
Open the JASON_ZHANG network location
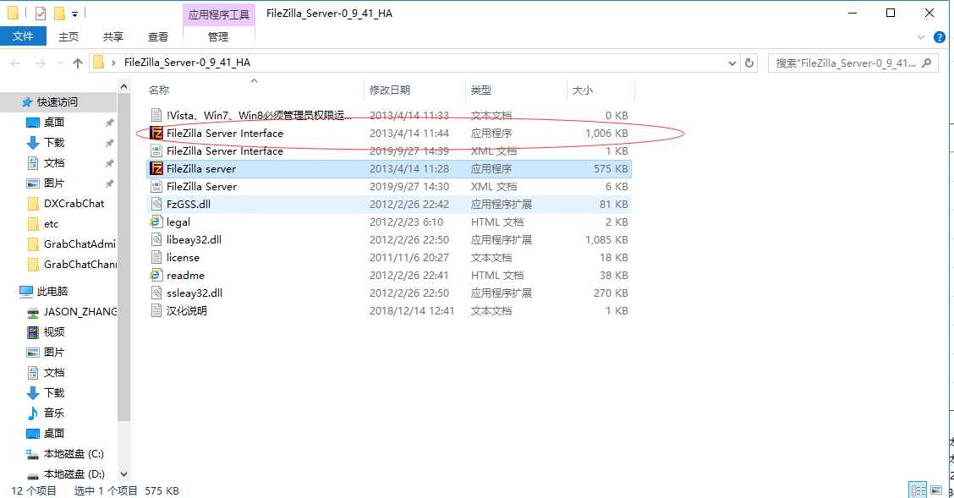click(79, 312)
